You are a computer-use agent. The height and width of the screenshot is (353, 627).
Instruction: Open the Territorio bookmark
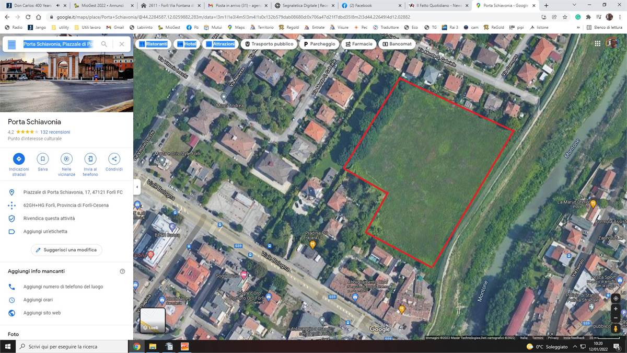(x=261, y=27)
